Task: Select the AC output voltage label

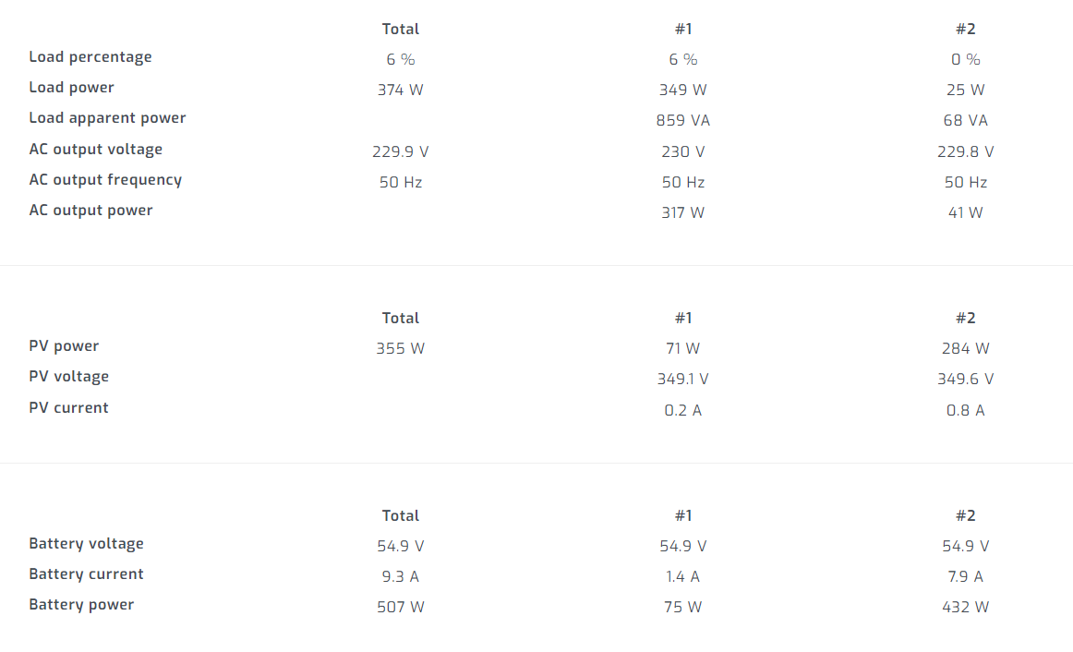Action: pos(95,150)
